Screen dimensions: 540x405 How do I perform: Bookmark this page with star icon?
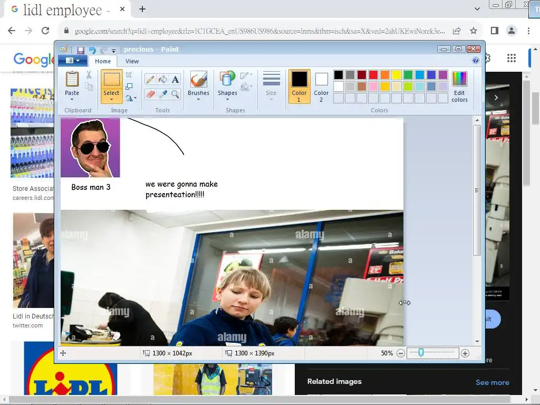pyautogui.click(x=474, y=31)
